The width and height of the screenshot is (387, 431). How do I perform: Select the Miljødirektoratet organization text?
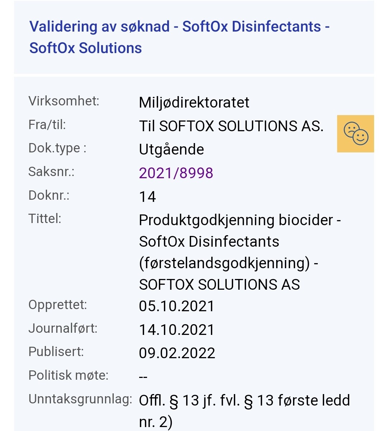coord(194,103)
